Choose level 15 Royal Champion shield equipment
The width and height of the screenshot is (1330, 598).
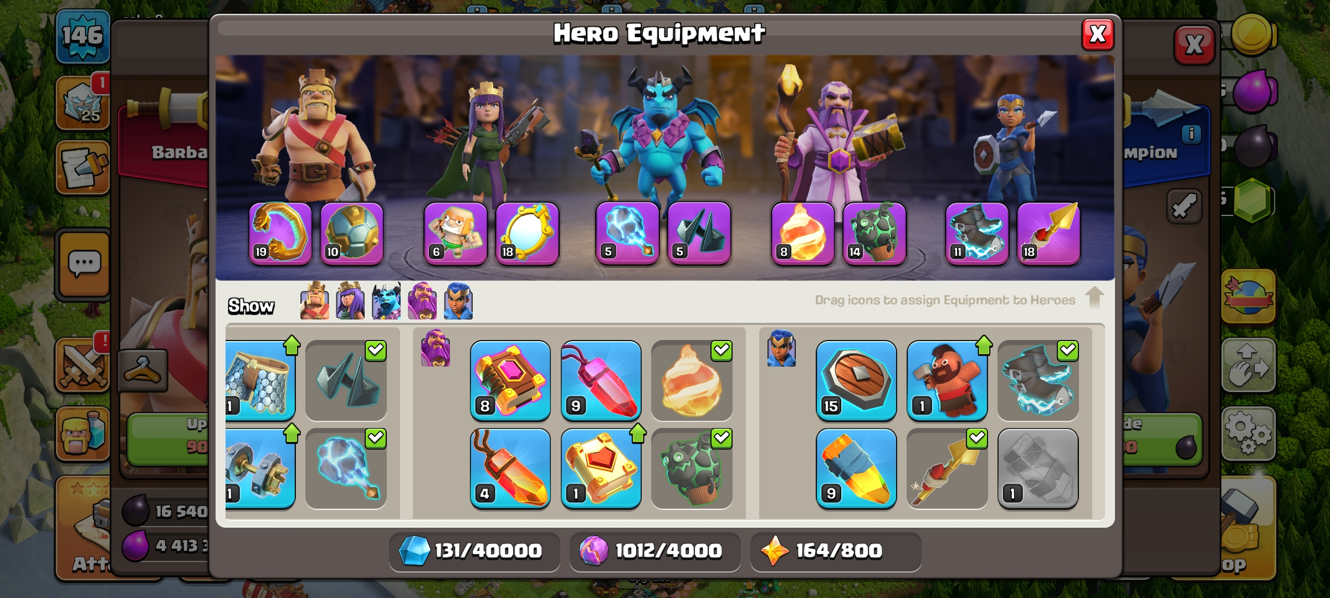(856, 380)
